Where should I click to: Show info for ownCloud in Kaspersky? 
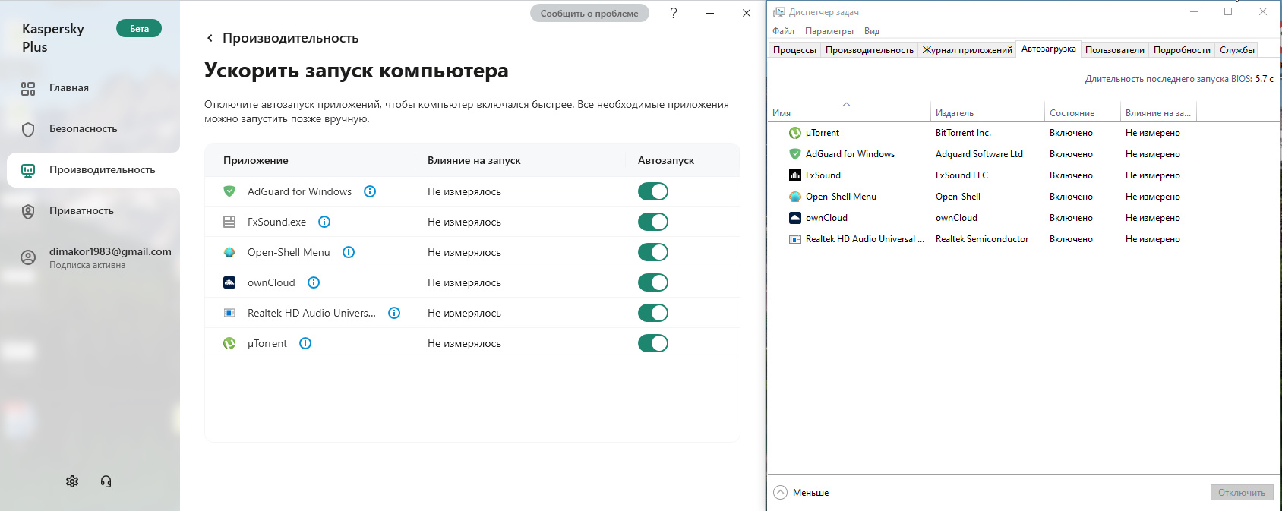[x=314, y=282]
